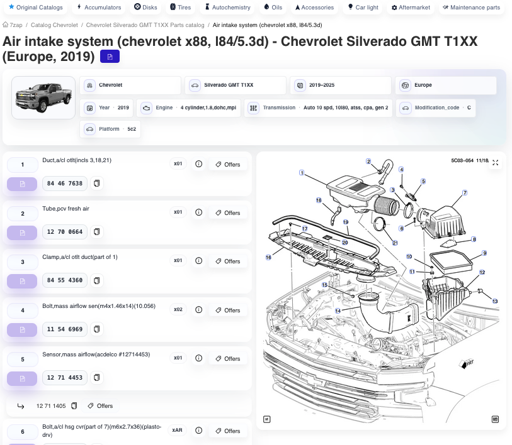Go to the Disks category
This screenshot has height=445, width=512.
tap(145, 7)
